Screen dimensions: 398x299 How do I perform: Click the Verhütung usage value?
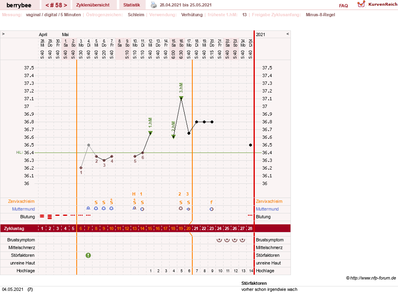192,15
